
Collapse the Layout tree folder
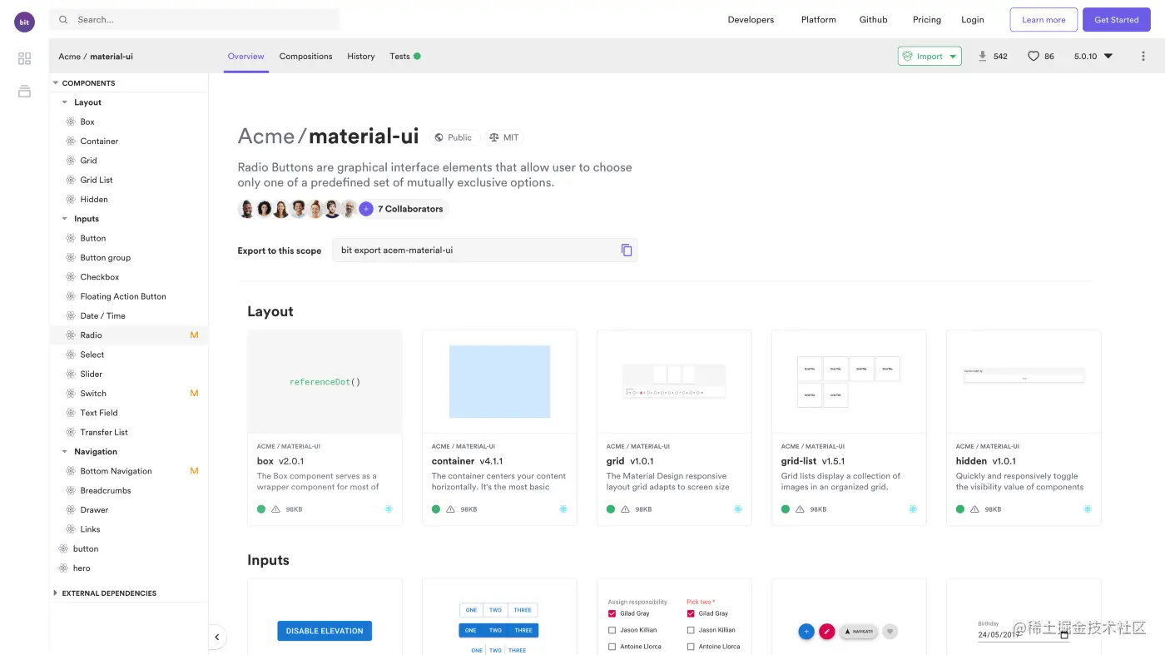tap(65, 102)
